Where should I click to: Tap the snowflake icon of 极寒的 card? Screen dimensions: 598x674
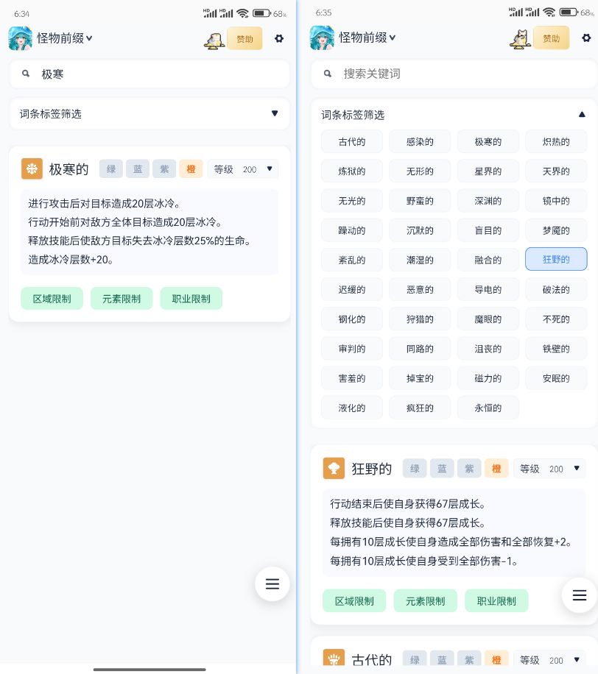point(32,169)
